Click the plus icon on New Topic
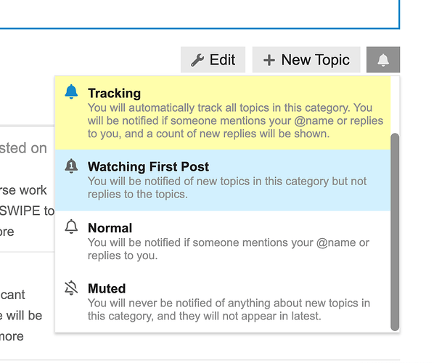Image resolution: width=434 pixels, height=363 pixels. [x=269, y=60]
